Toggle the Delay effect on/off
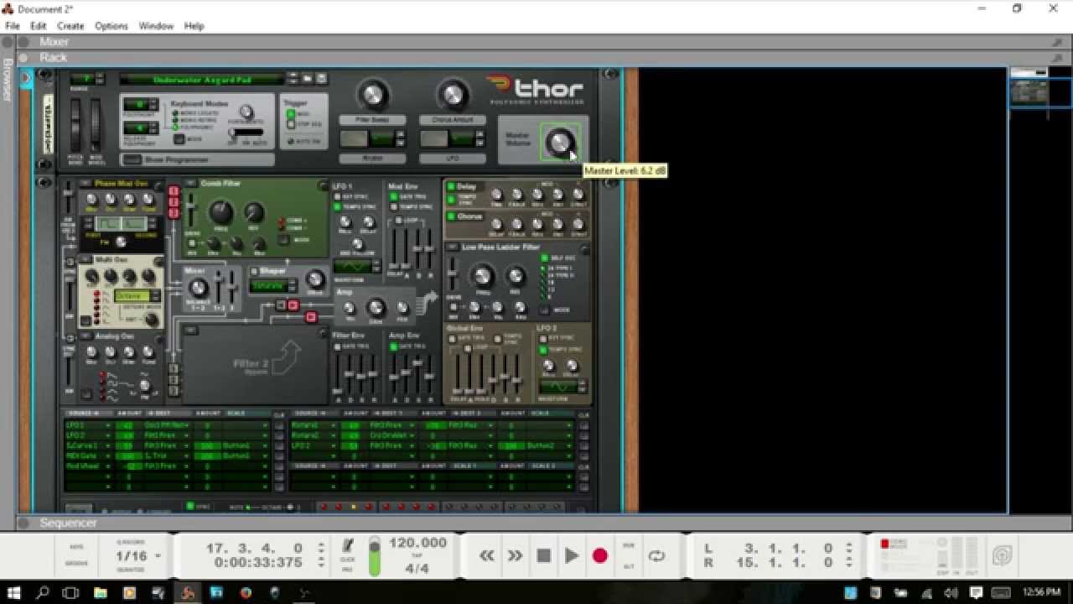1073x604 pixels. click(x=451, y=187)
